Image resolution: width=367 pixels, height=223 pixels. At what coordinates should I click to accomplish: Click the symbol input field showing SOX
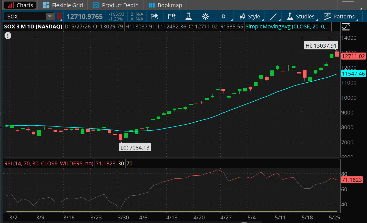[25, 16]
